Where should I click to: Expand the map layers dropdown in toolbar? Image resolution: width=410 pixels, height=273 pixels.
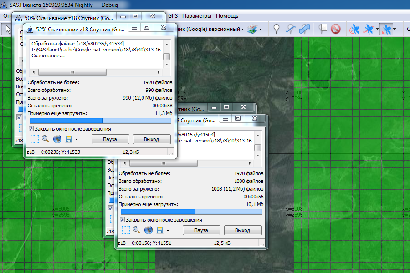point(260,30)
